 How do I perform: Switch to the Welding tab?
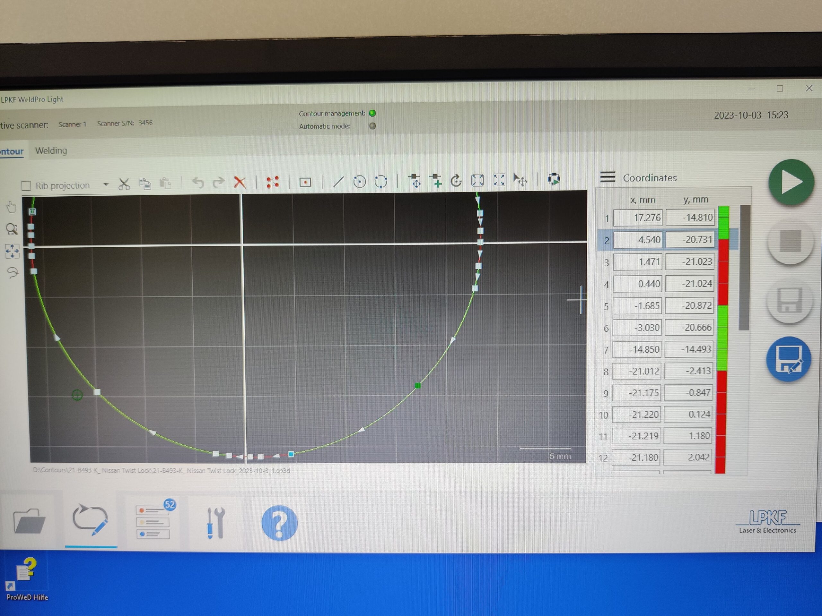click(51, 151)
